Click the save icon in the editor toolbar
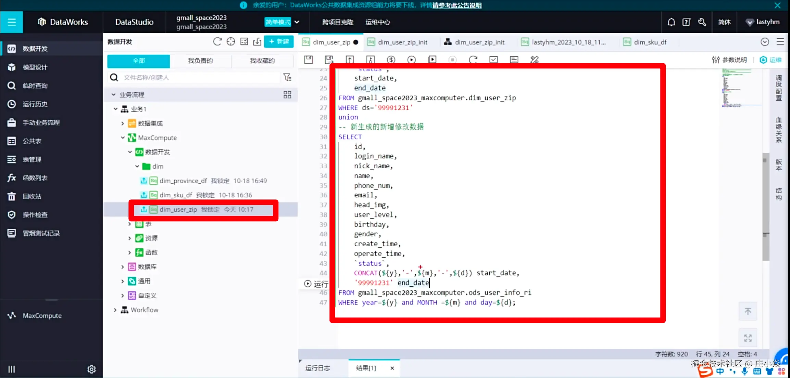Screen dimensions: 790x378 [x=309, y=60]
